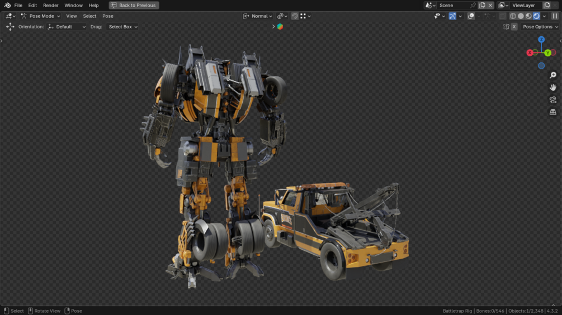
Task: Edit the Scene name field
Action: (453, 6)
